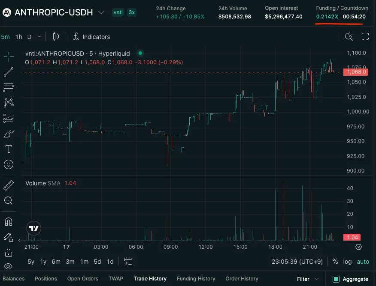Select the ruler measure tool
376x286 pixels.
tap(9, 185)
